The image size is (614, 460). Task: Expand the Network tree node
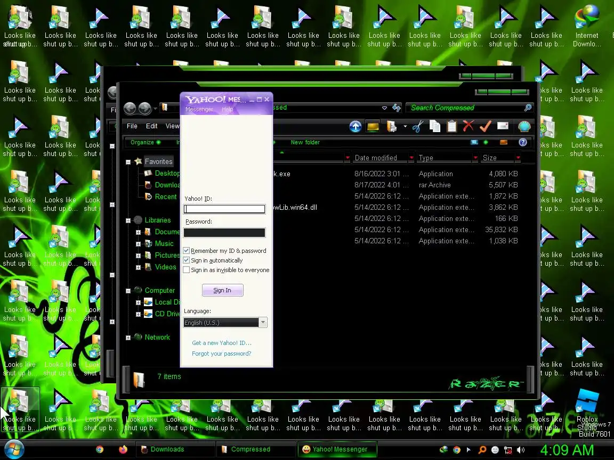[x=128, y=338]
